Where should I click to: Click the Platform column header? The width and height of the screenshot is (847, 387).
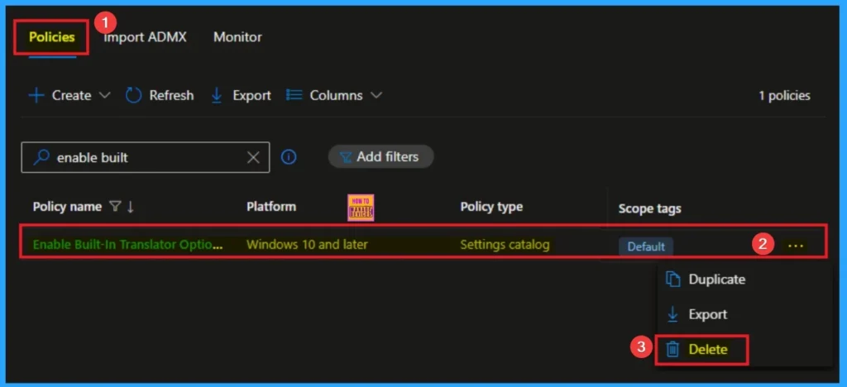[x=271, y=207]
